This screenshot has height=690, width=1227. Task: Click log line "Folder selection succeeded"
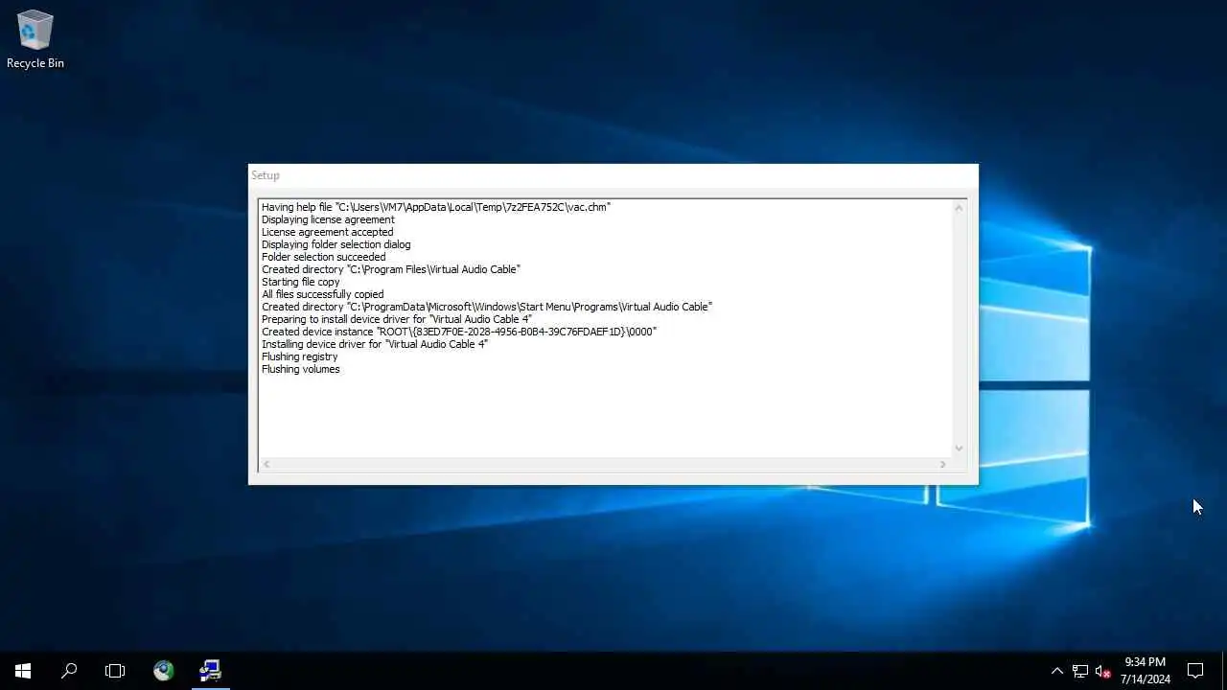click(x=323, y=257)
